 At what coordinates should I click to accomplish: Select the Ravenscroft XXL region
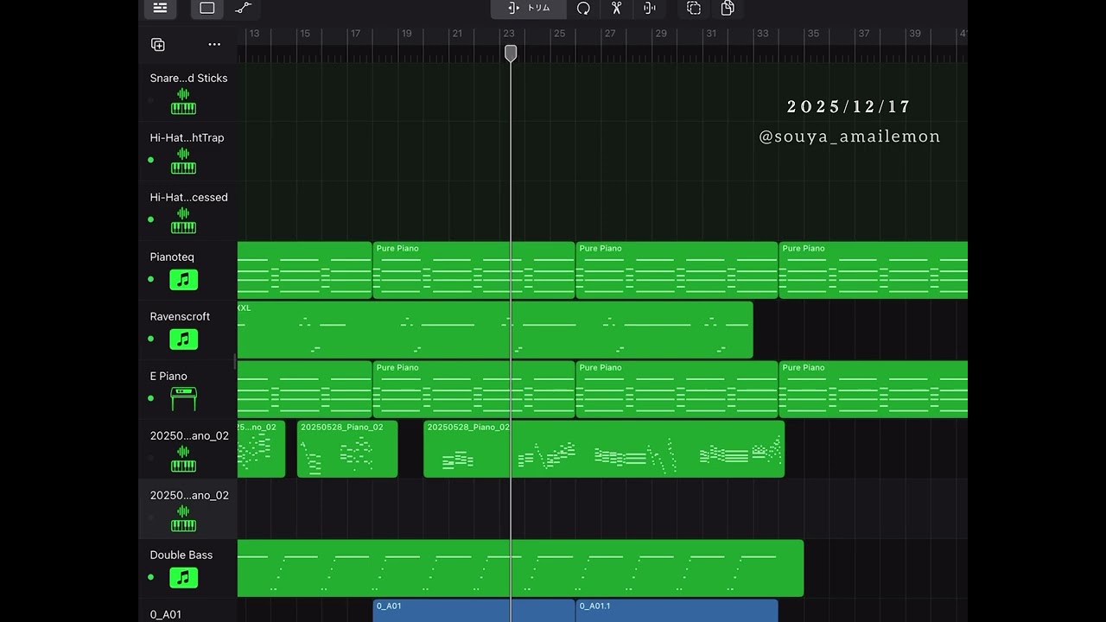coord(495,329)
